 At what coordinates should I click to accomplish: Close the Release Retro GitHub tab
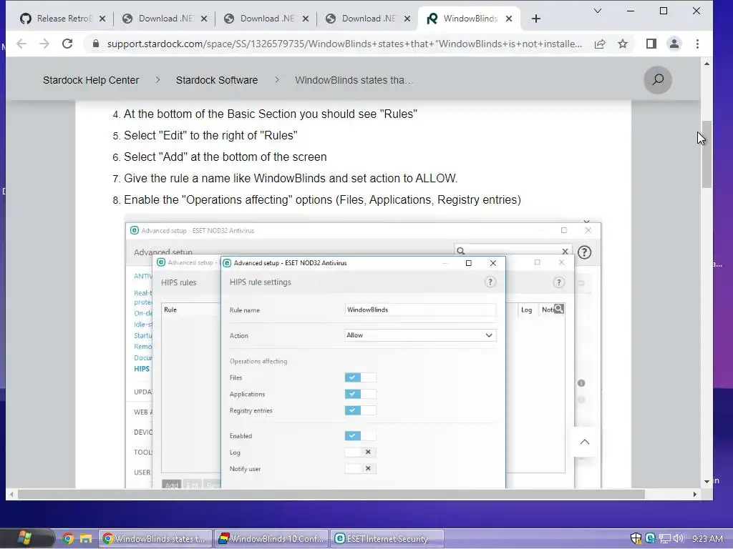coord(102,19)
